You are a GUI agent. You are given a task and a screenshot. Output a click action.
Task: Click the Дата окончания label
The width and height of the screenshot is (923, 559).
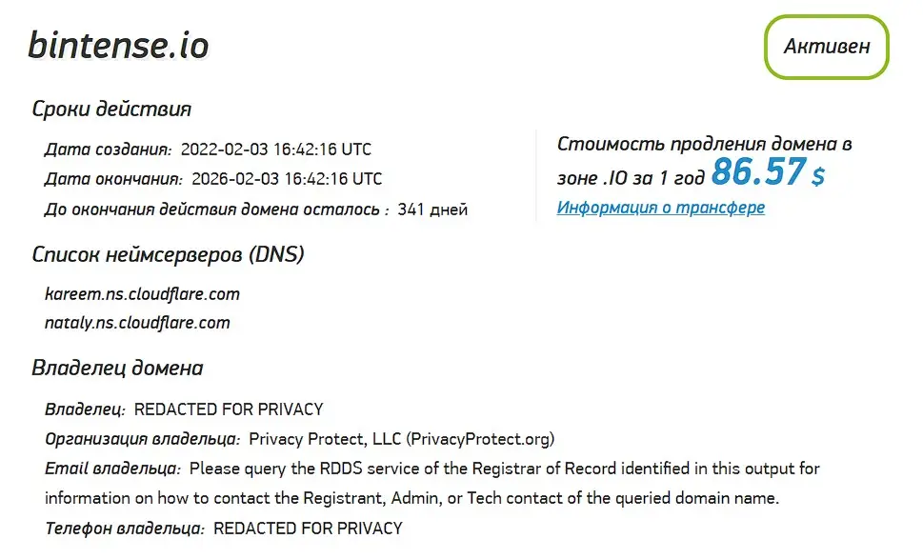click(x=113, y=178)
